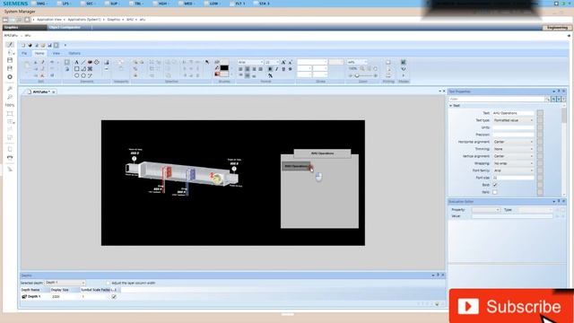574x323 pixels.
Task: Toggle the Italic checkbox in Text Properties
Action: pos(495,192)
